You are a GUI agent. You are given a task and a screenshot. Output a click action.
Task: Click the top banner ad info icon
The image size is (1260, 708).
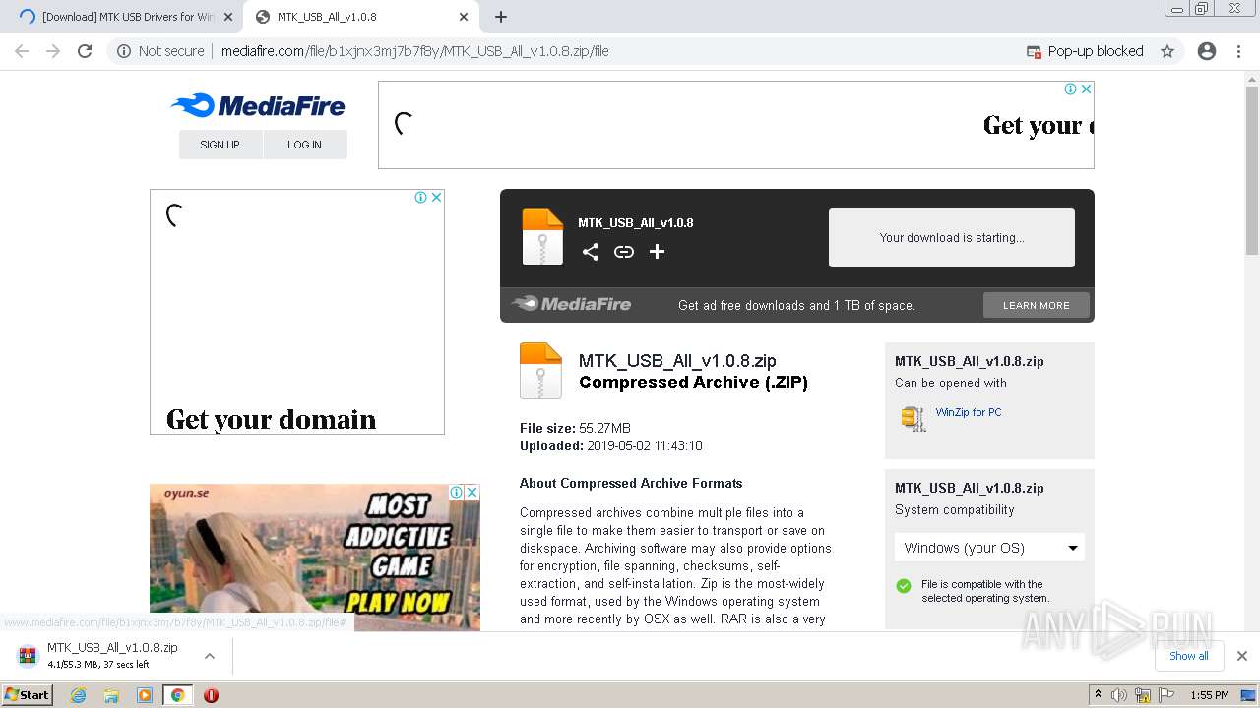1070,88
